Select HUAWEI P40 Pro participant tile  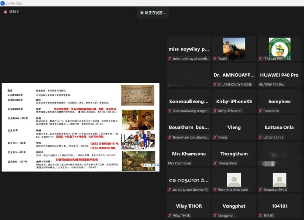(279, 75)
